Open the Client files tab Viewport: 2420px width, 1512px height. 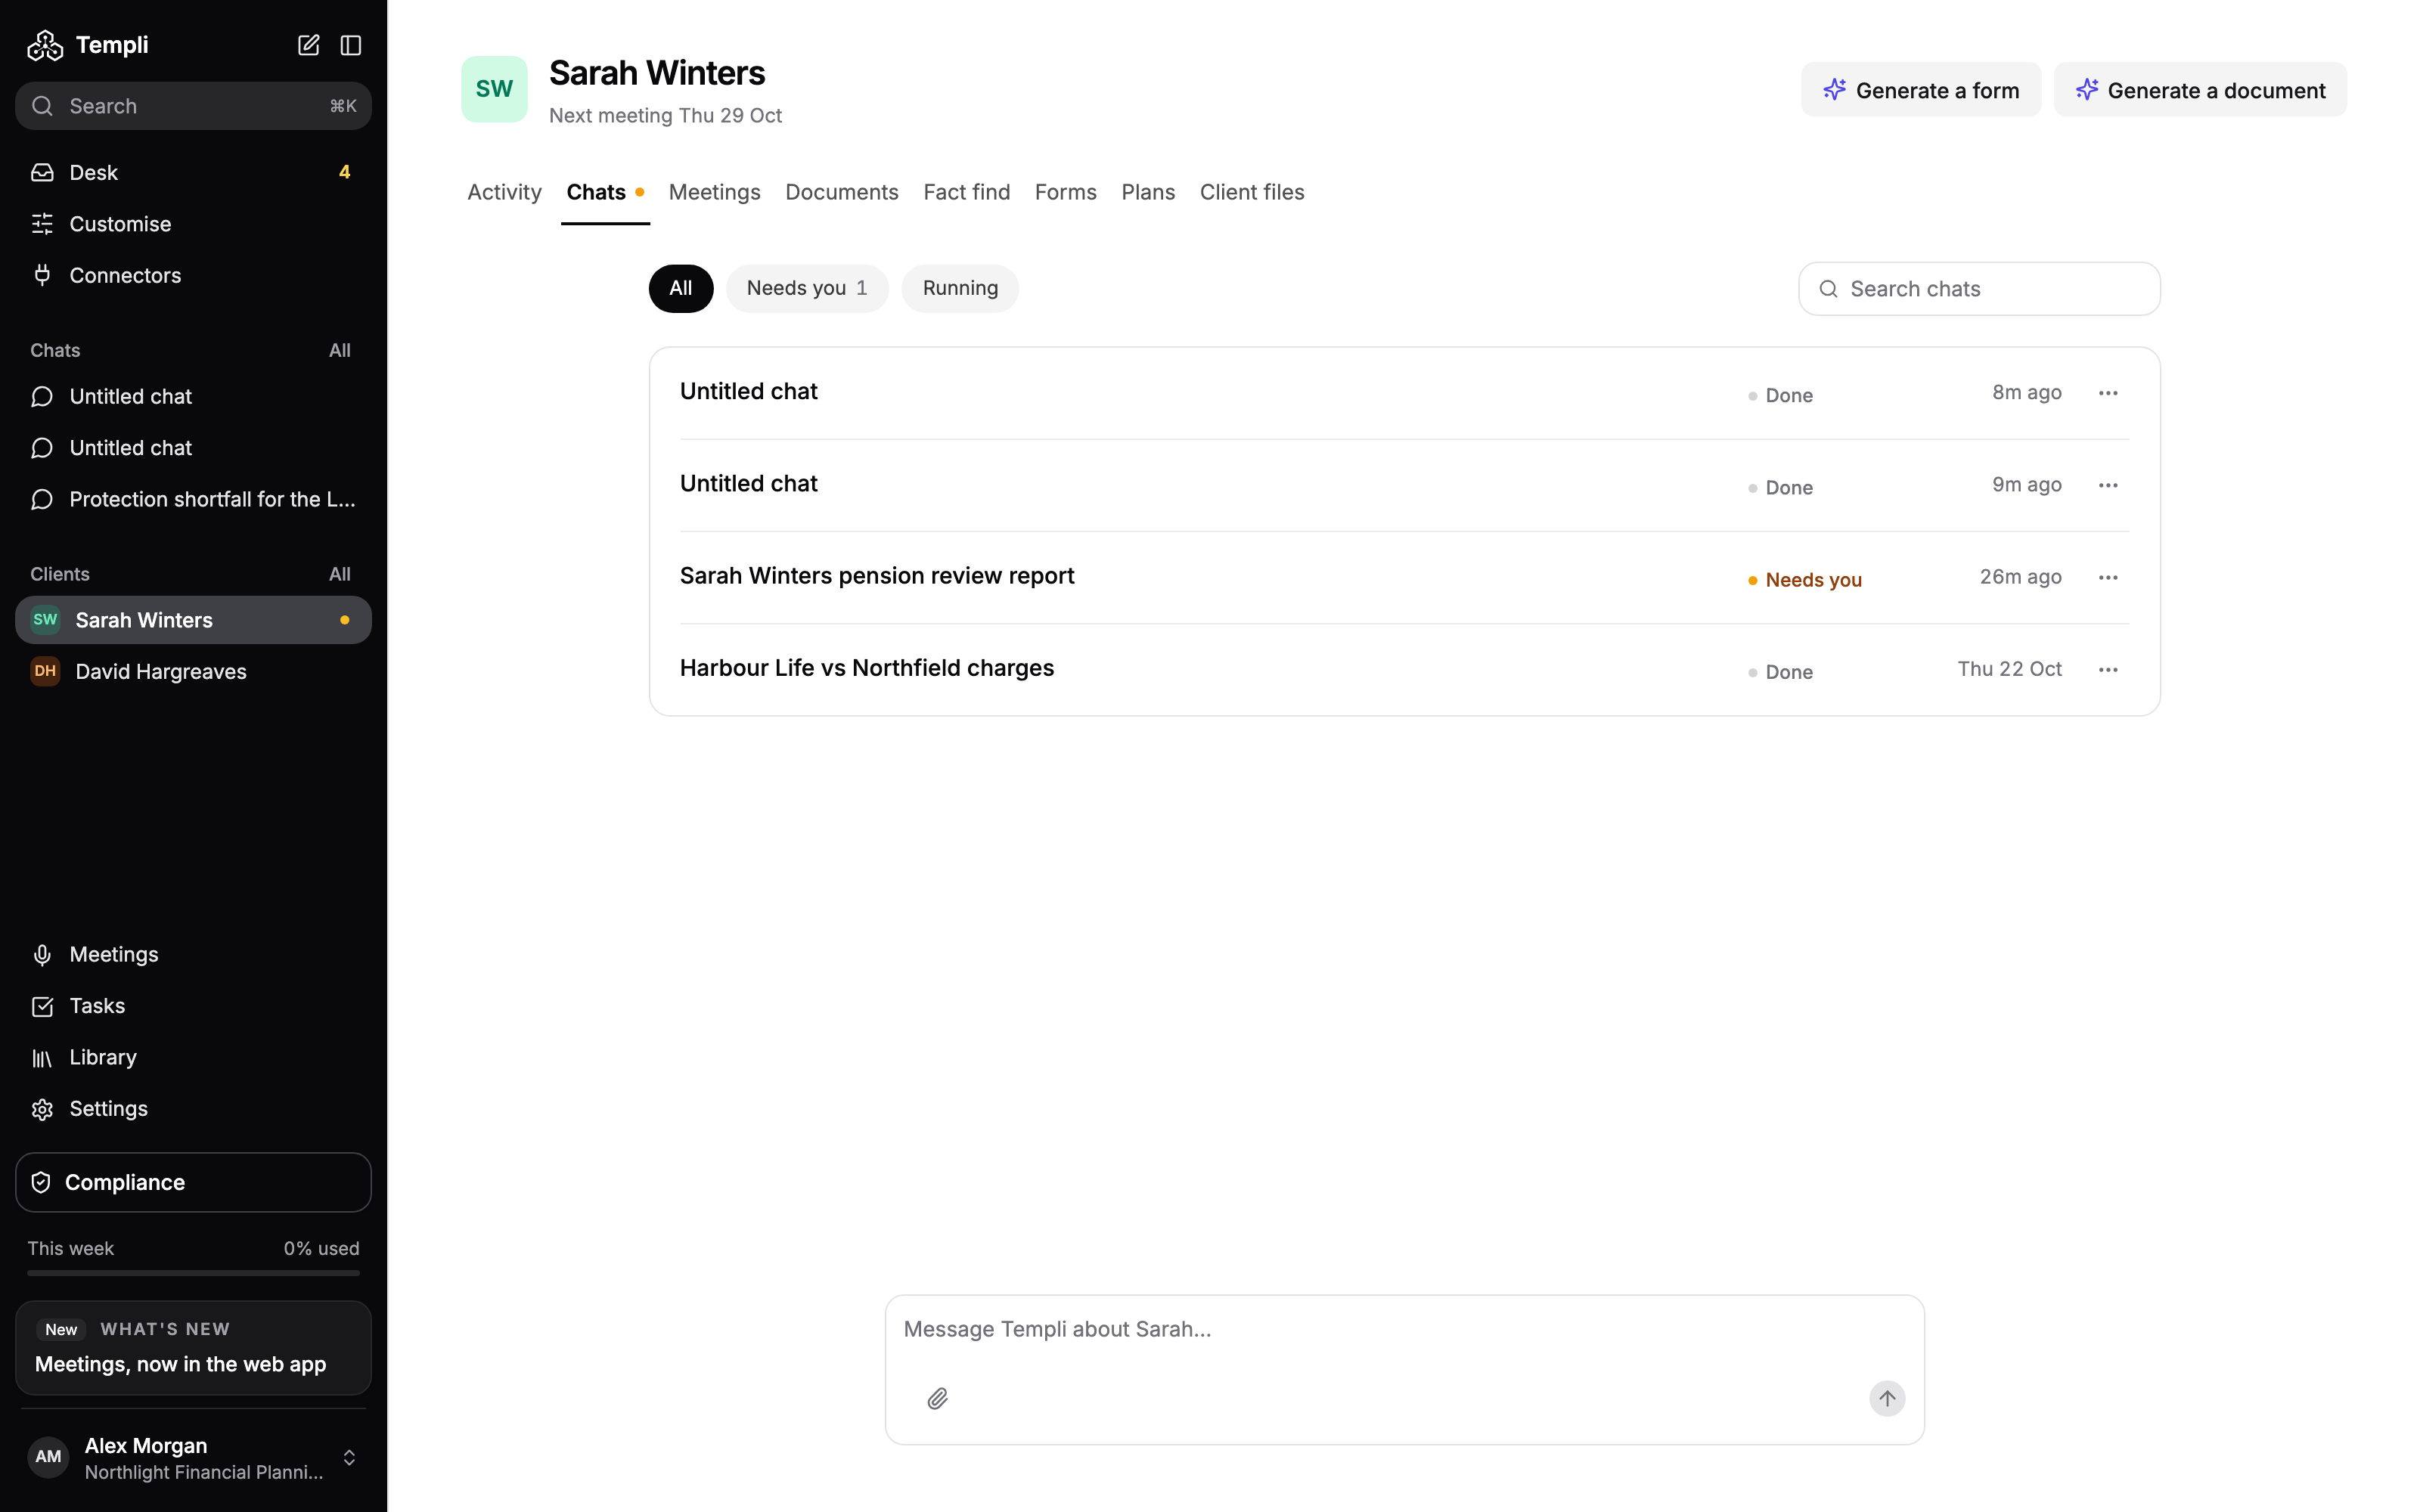point(1252,192)
